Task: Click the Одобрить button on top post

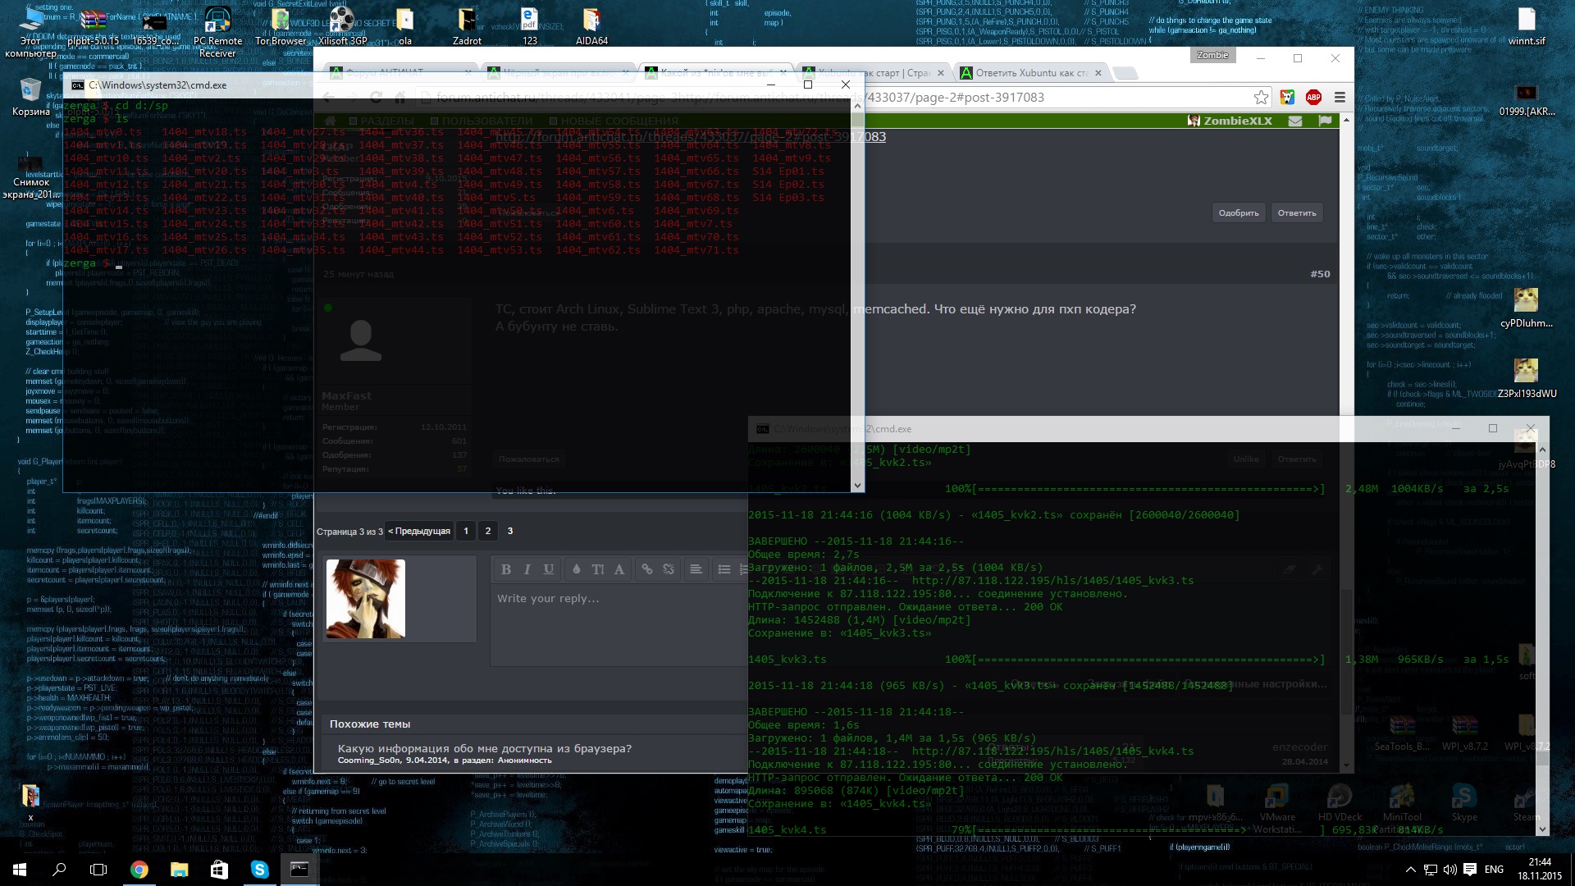Action: pos(1238,212)
